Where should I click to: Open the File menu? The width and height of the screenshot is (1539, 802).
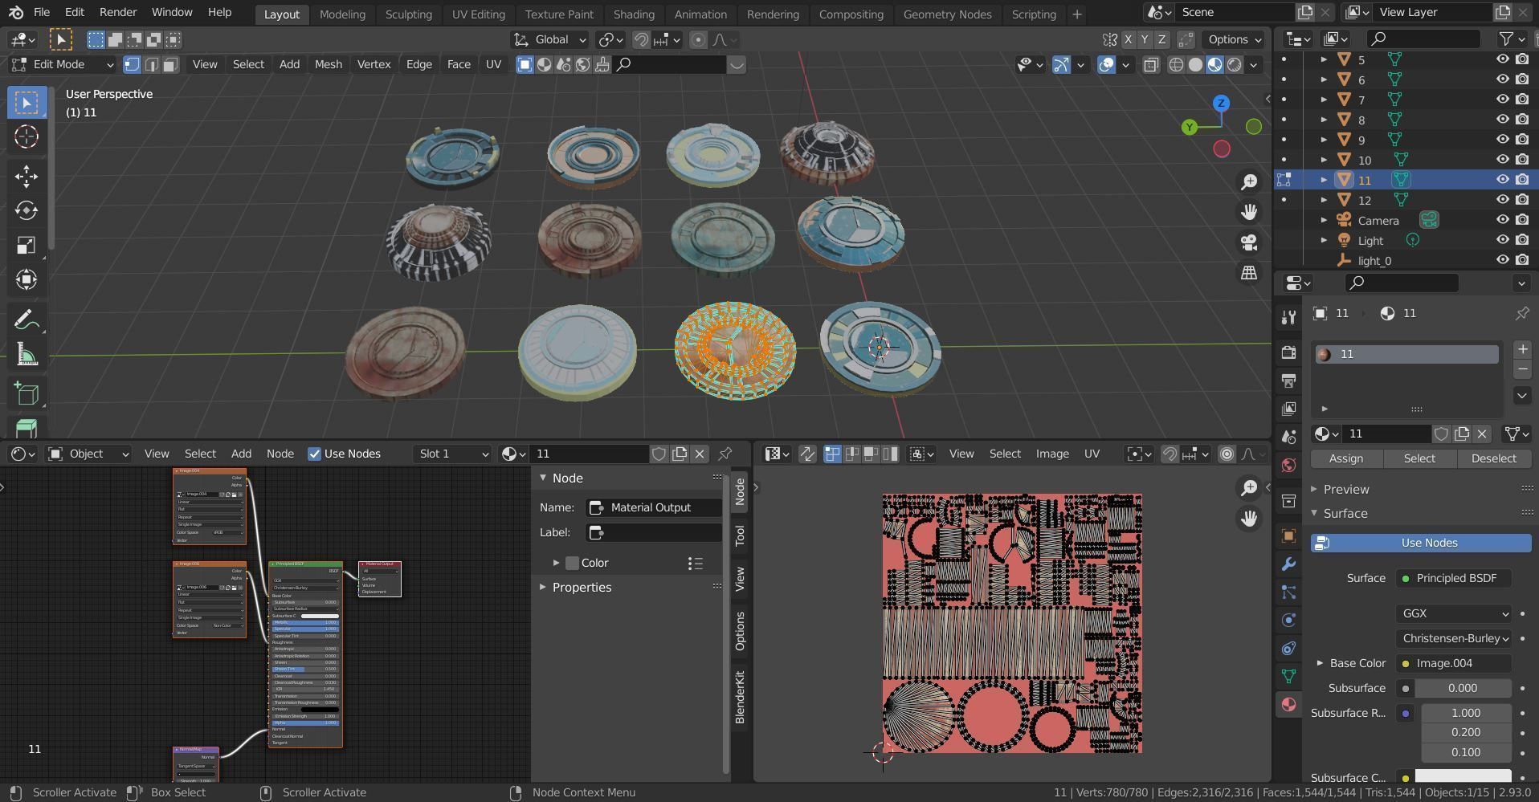[42, 12]
